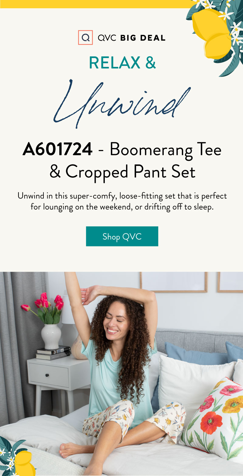Click the Cropped Pant Set title line

click(122, 172)
